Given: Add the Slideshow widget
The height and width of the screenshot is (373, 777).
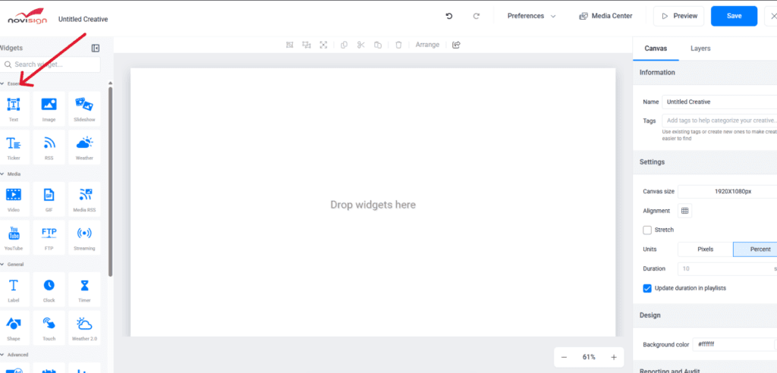Looking at the screenshot, I should (x=84, y=108).
